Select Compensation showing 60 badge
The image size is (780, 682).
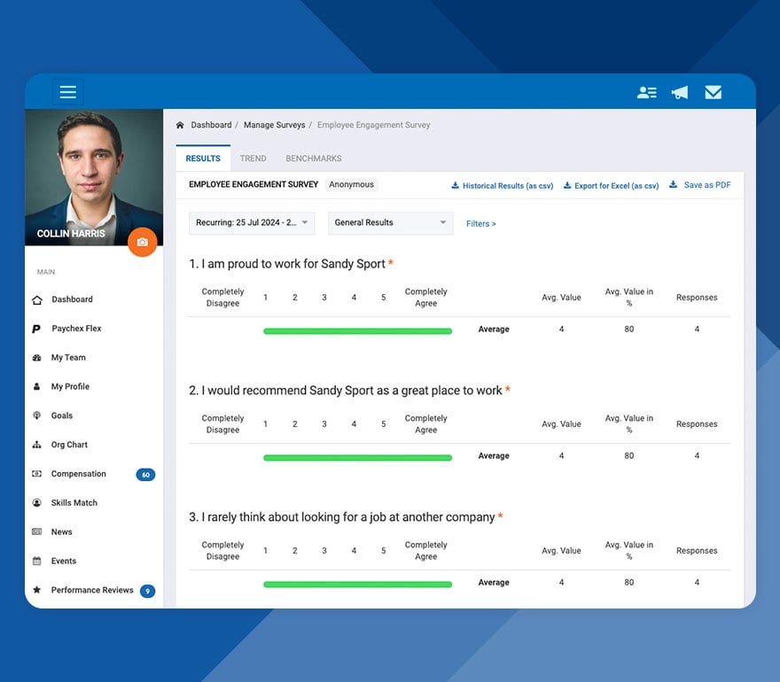[x=77, y=474]
